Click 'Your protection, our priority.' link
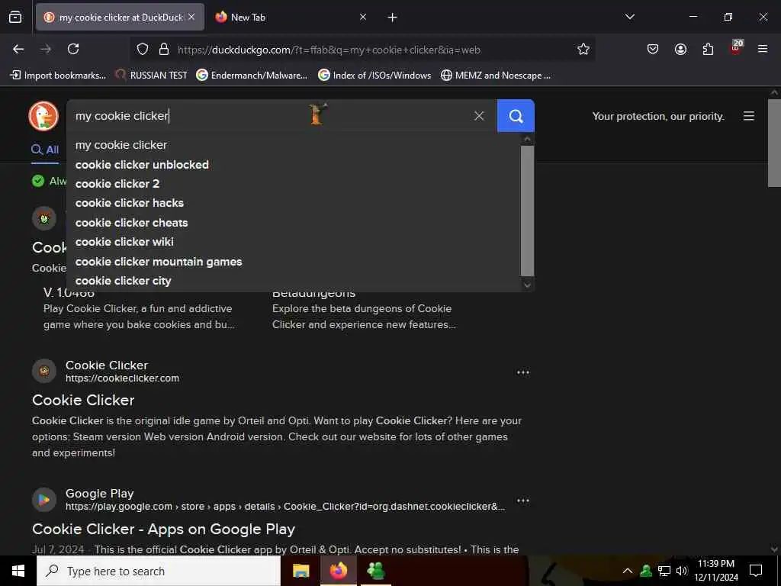This screenshot has height=586, width=781. click(658, 116)
